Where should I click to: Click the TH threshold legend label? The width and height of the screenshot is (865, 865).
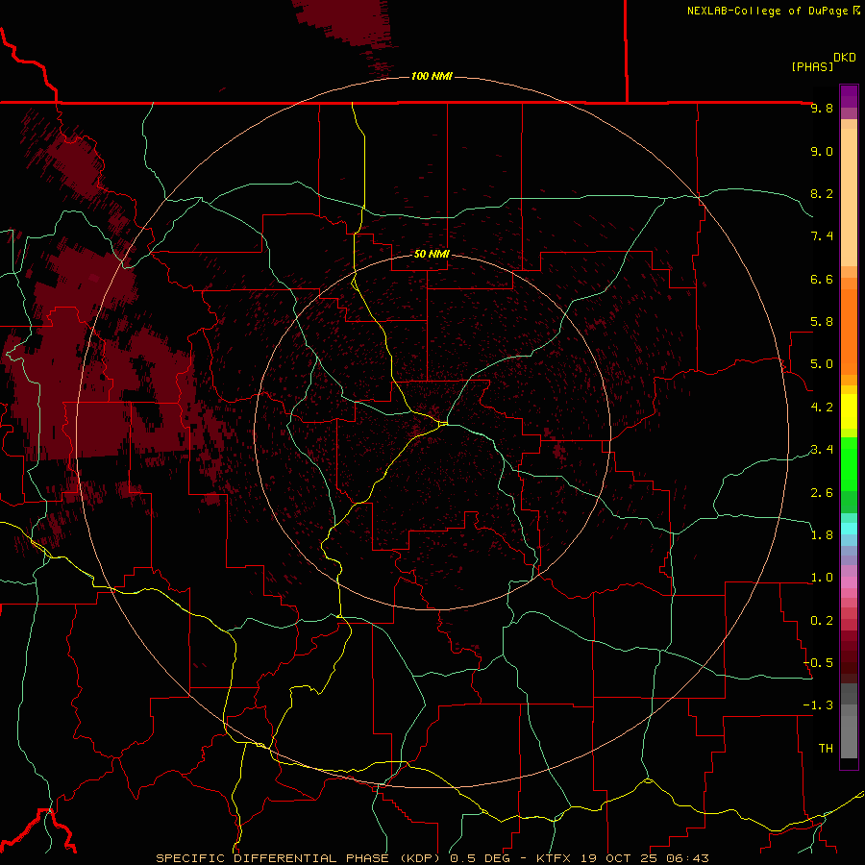tap(826, 749)
